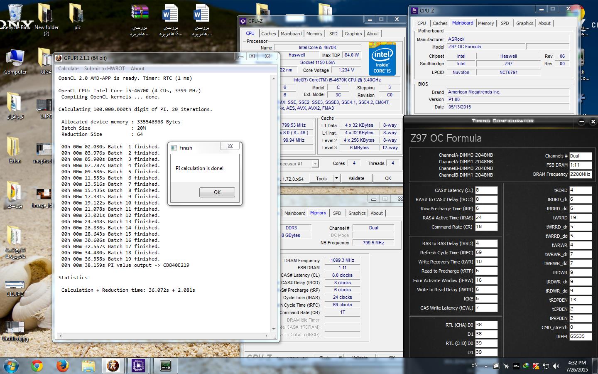
Task: Click the GPUPI output scrollbar down arrow
Action: tap(274, 329)
